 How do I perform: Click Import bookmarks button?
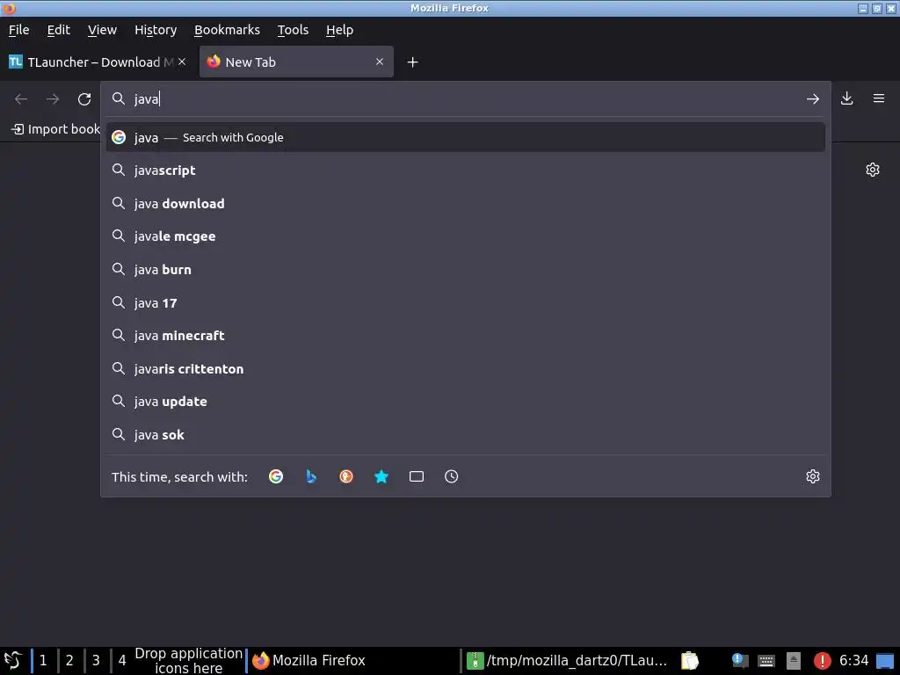point(55,129)
